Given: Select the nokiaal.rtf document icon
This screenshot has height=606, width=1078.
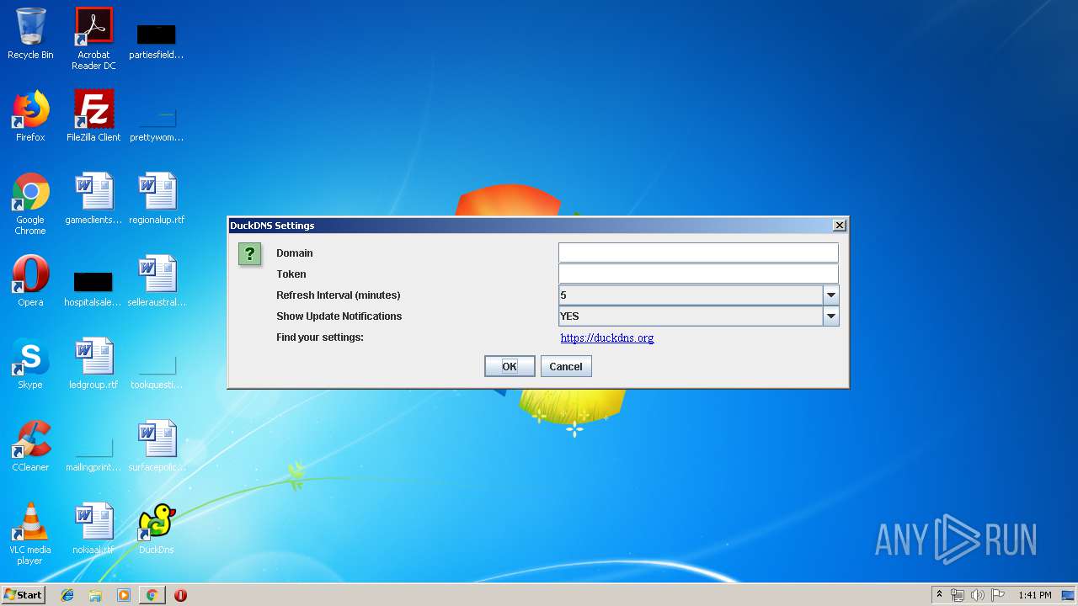Looking at the screenshot, I should coord(93,529).
